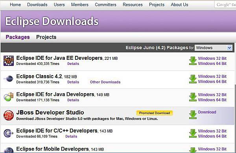The width and height of the screenshot is (236, 153).
Task: Click the Promoted Download badge
Action: [155, 113]
